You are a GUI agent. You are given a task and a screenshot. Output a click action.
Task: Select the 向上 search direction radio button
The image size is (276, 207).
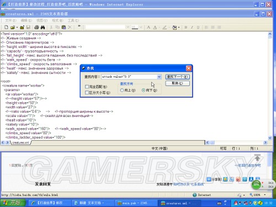pyautogui.click(x=122, y=91)
